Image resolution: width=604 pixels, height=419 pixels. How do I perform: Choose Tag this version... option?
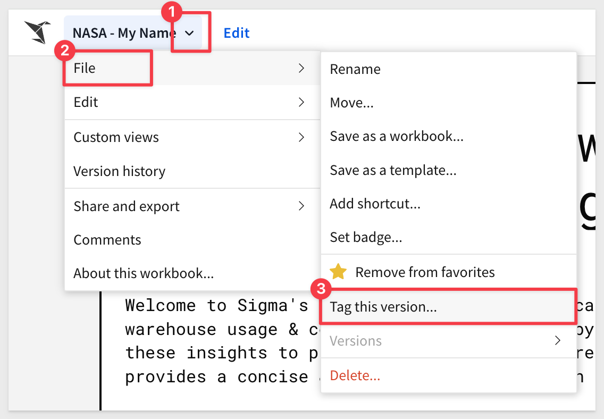tap(383, 307)
